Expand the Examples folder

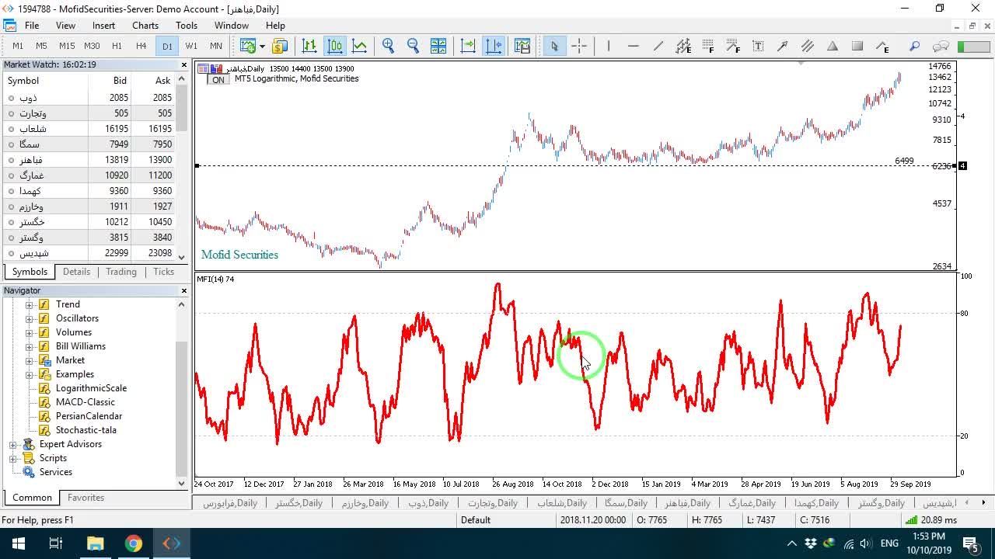pyautogui.click(x=30, y=374)
